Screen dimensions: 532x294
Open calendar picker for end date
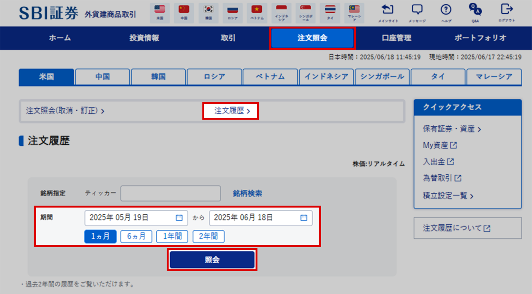pyautogui.click(x=304, y=218)
